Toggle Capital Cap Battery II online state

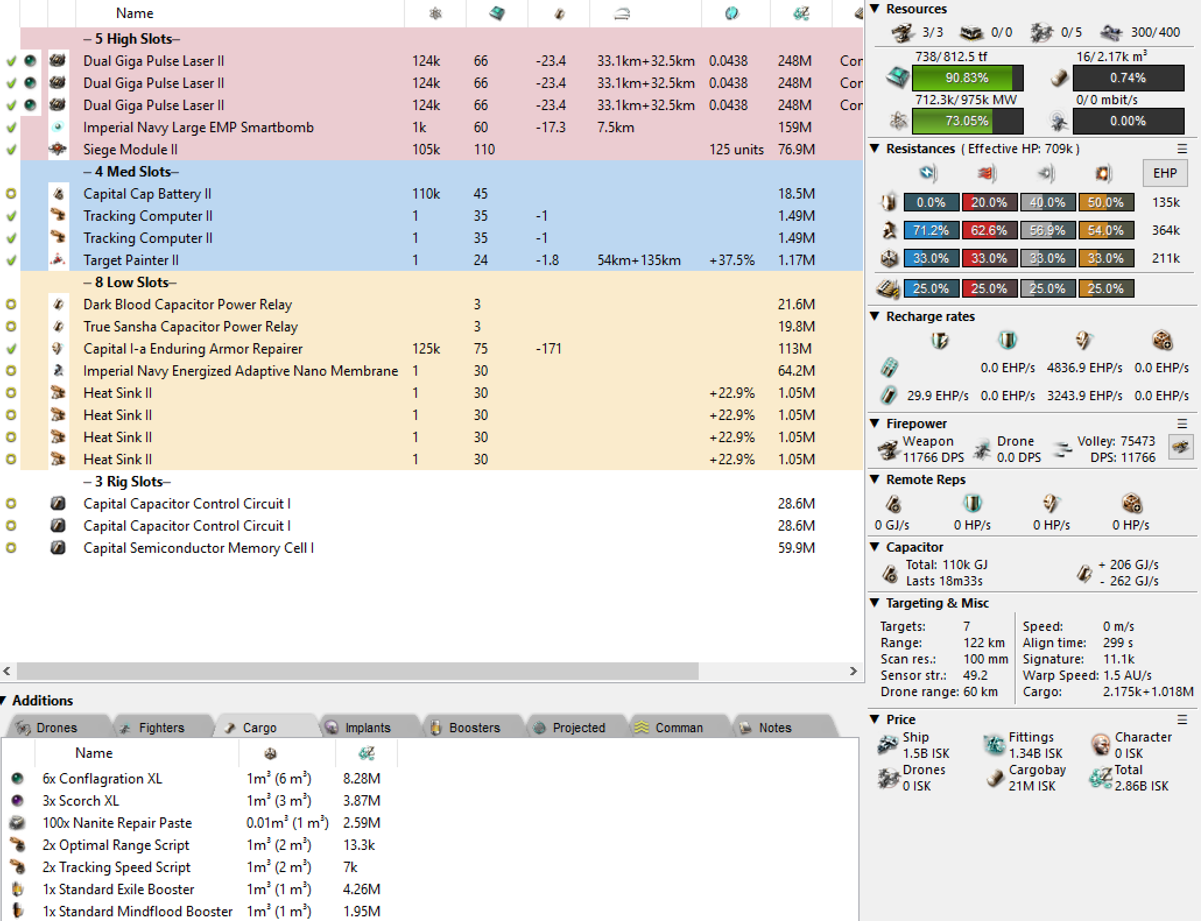(x=11, y=193)
